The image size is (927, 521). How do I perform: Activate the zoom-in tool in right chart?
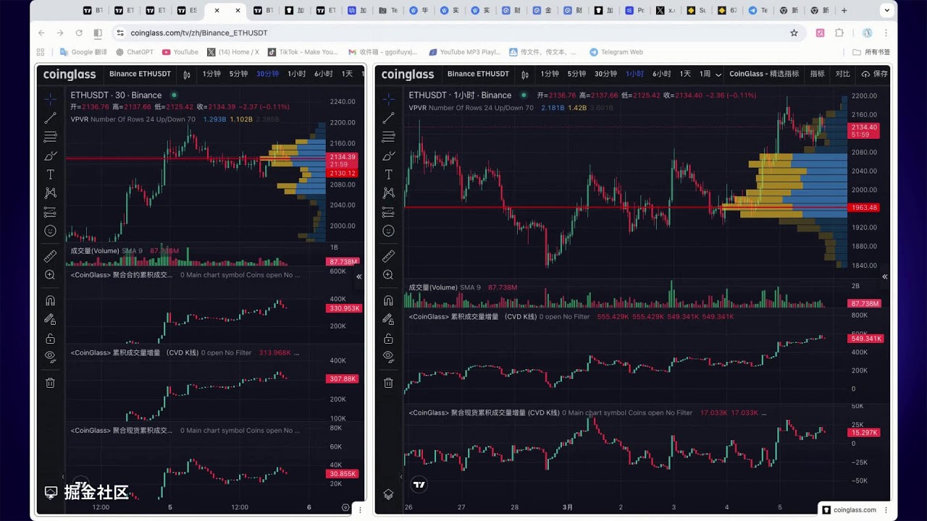(388, 275)
